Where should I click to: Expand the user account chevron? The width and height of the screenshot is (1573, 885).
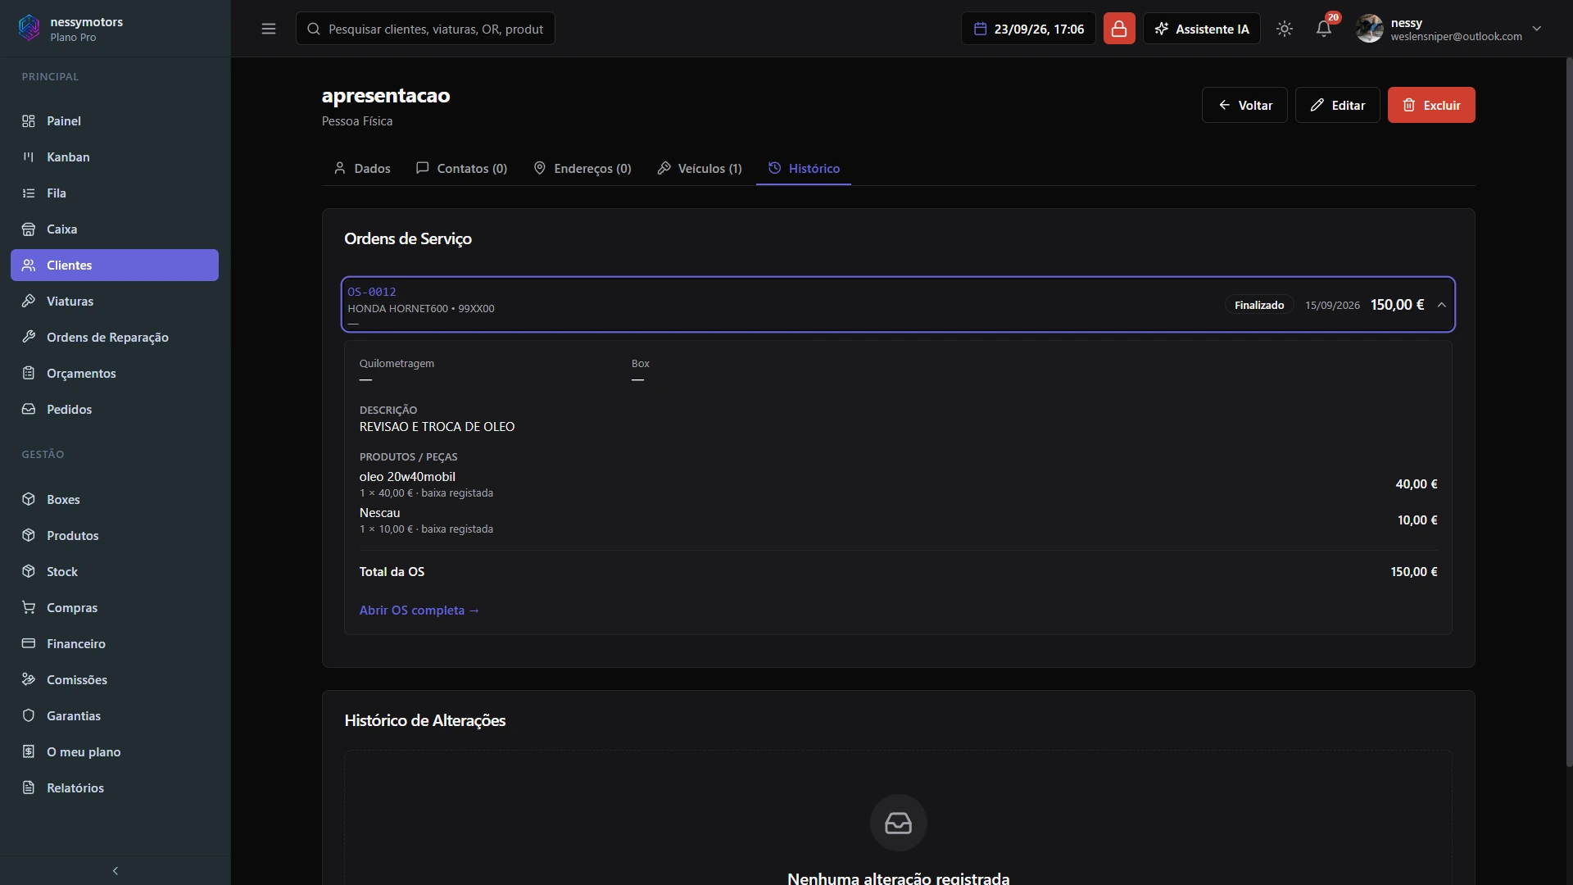pos(1537,29)
